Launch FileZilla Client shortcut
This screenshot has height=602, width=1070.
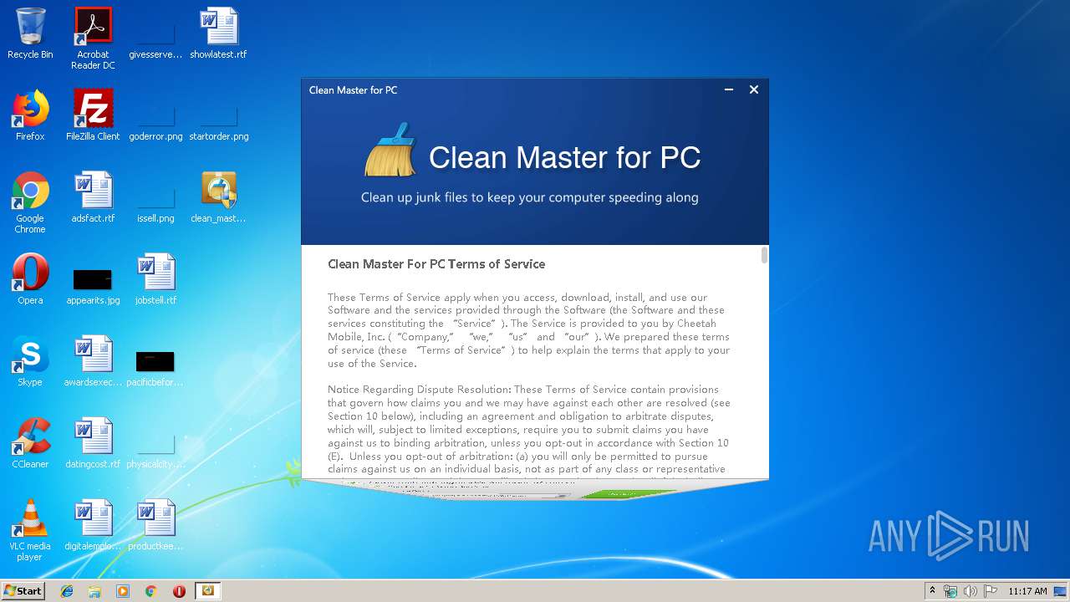pos(93,115)
